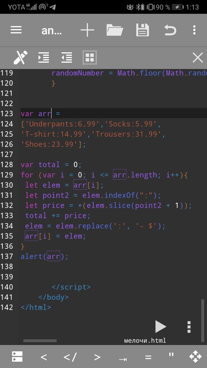
Task: Save the file with floppy disk icon
Action: tap(142, 30)
